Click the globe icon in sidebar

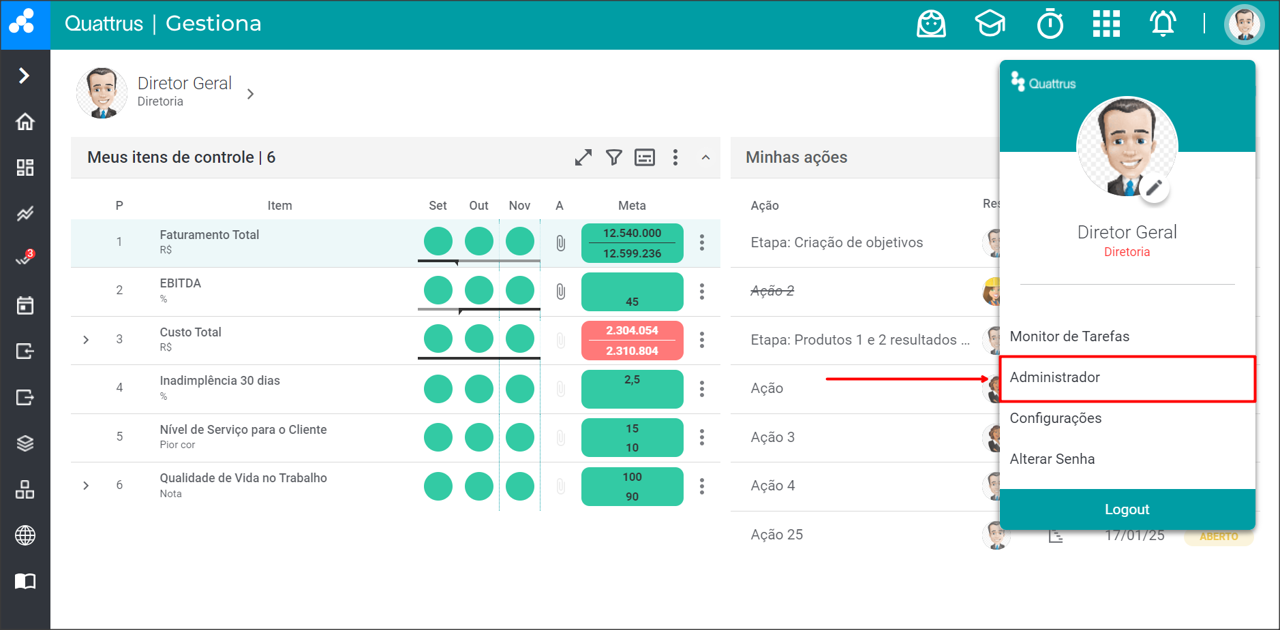25,535
